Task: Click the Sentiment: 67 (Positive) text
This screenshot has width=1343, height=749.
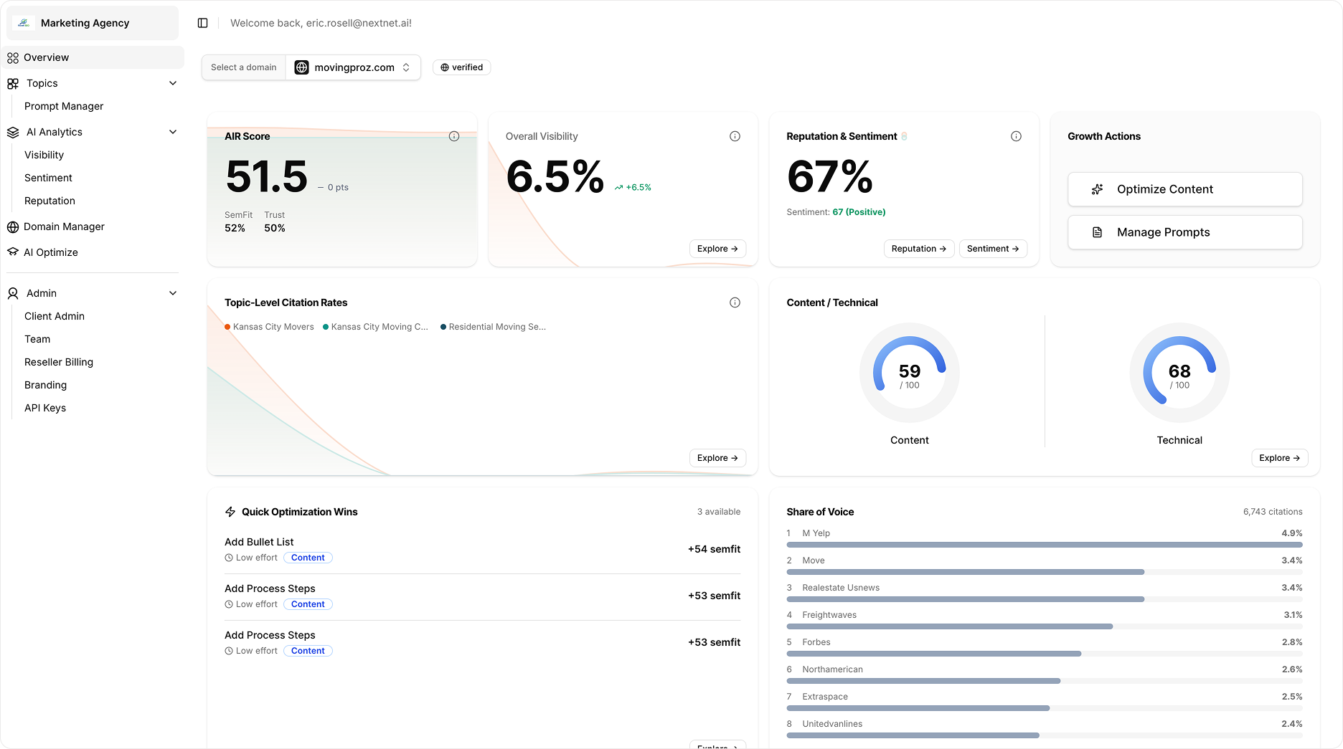Action: (x=836, y=212)
